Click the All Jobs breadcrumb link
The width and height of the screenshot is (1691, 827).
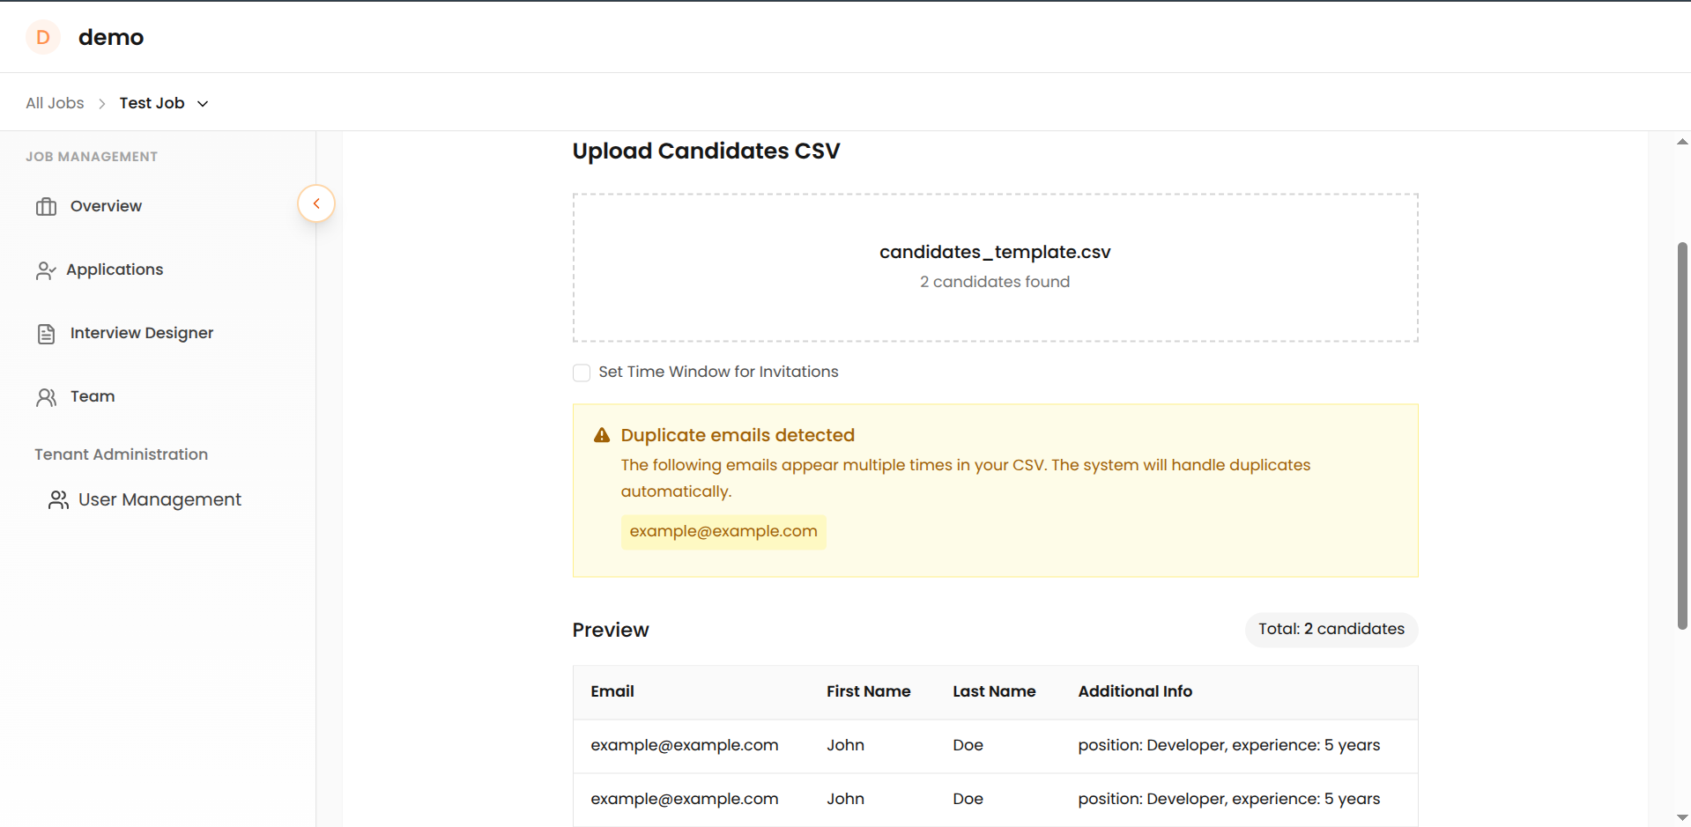pyautogui.click(x=54, y=103)
